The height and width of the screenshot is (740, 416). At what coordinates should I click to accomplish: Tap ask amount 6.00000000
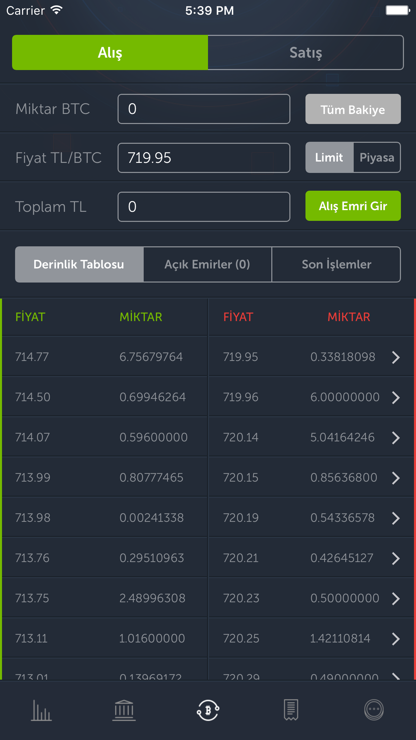point(345,397)
